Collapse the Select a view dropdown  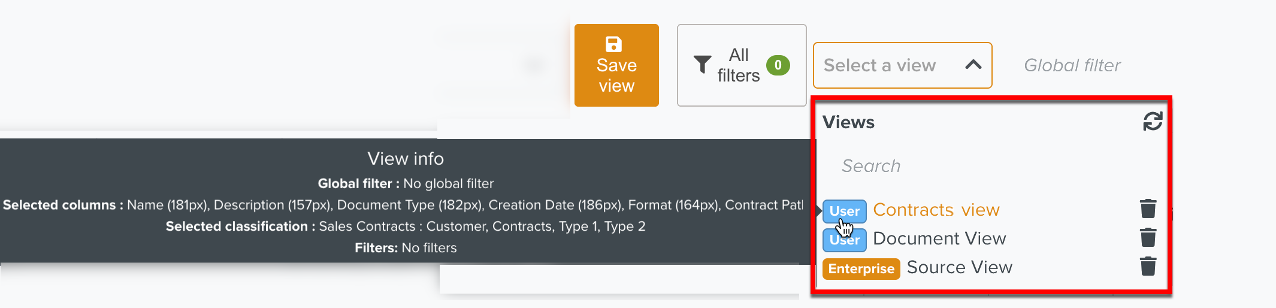click(x=902, y=65)
